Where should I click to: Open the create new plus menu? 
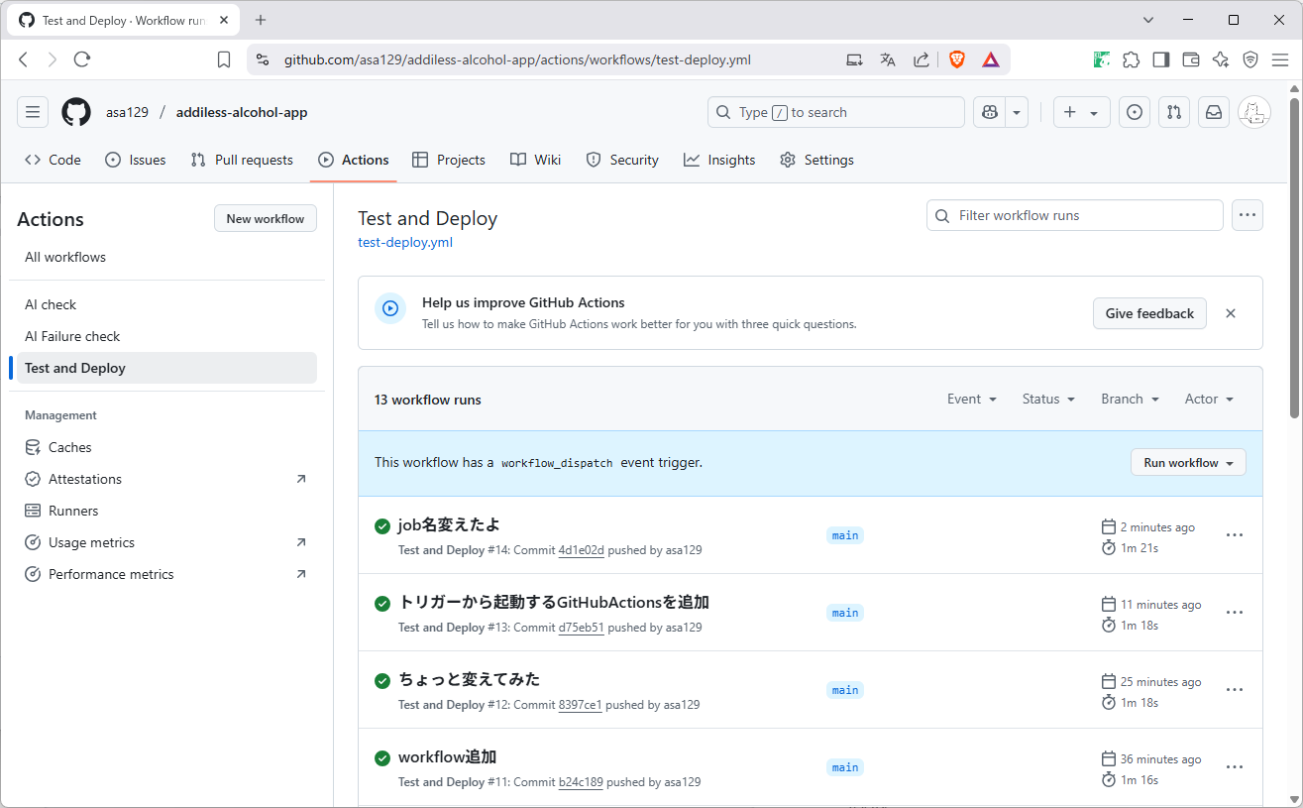(x=1081, y=112)
